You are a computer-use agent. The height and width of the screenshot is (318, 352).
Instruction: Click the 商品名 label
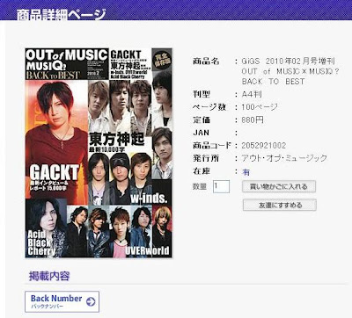click(206, 61)
